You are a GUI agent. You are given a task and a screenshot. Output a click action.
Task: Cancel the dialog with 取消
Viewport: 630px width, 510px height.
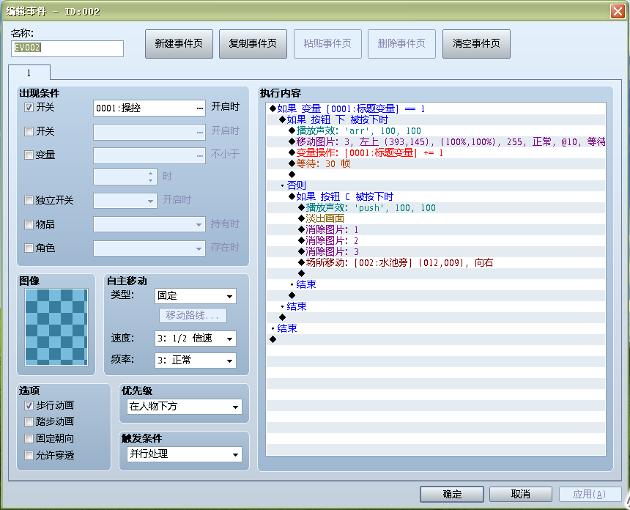(x=521, y=494)
